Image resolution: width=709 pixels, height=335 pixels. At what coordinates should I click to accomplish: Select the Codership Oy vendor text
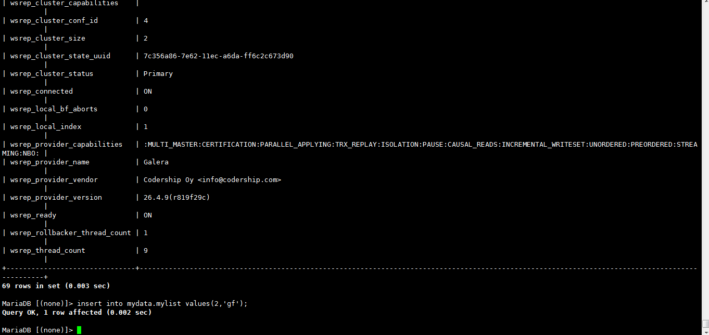pyautogui.click(x=168, y=179)
